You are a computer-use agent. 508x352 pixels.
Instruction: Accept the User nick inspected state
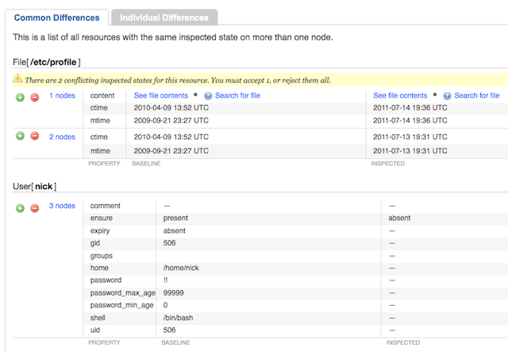20,207
